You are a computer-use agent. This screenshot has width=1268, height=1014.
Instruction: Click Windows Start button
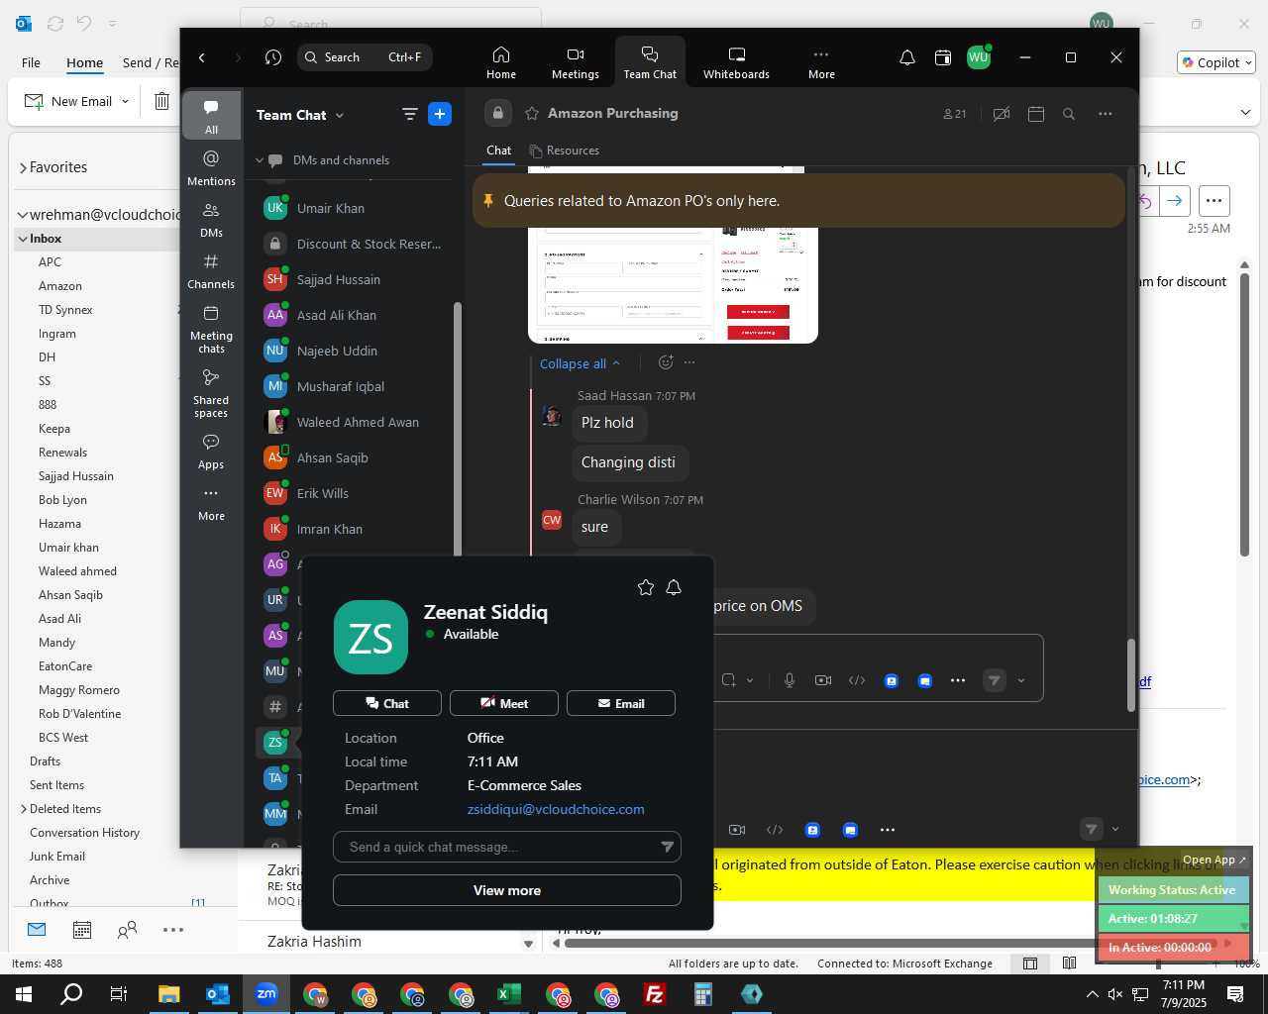(24, 994)
